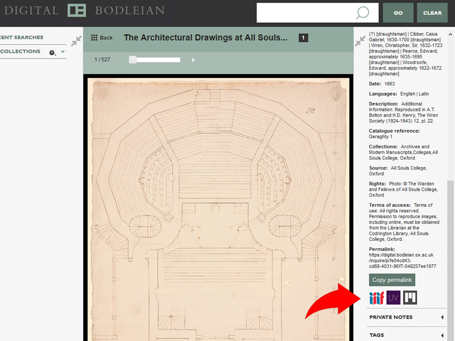Click the Digital Bodleian logo
This screenshot has width=455, height=341.
[84, 10]
